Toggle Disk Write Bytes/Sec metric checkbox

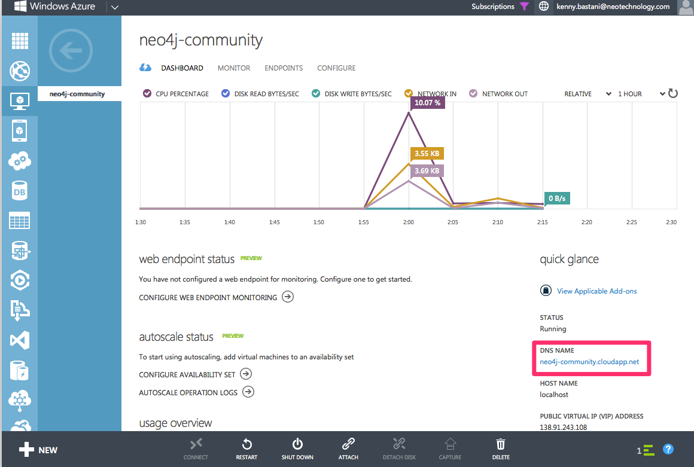click(315, 93)
